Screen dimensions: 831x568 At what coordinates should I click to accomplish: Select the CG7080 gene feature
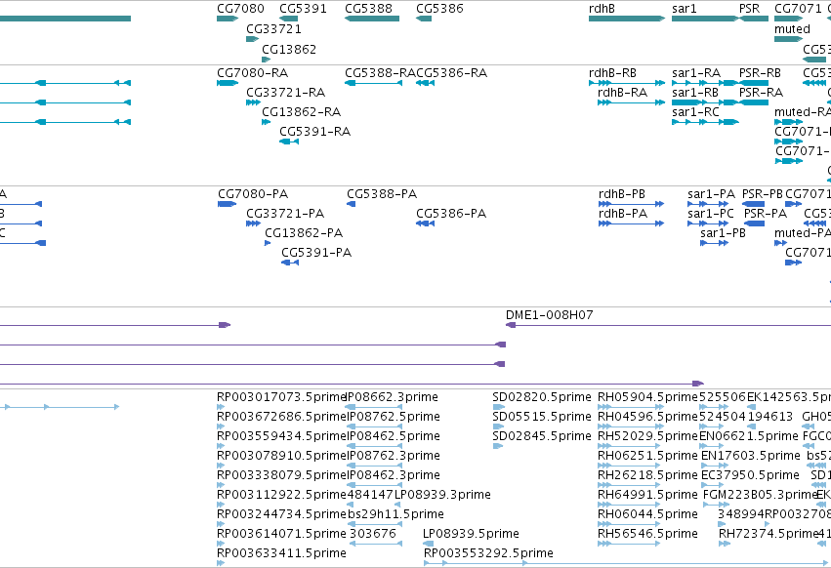coord(228,19)
